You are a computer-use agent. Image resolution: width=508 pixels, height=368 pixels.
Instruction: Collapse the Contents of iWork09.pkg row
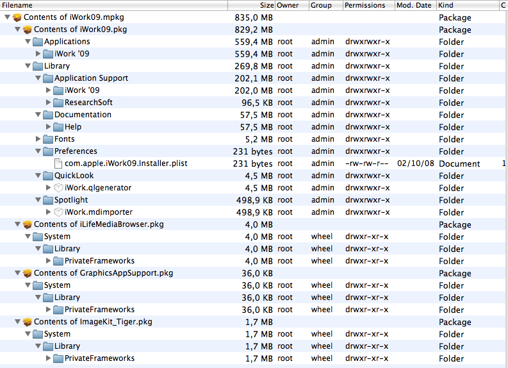pos(17,29)
